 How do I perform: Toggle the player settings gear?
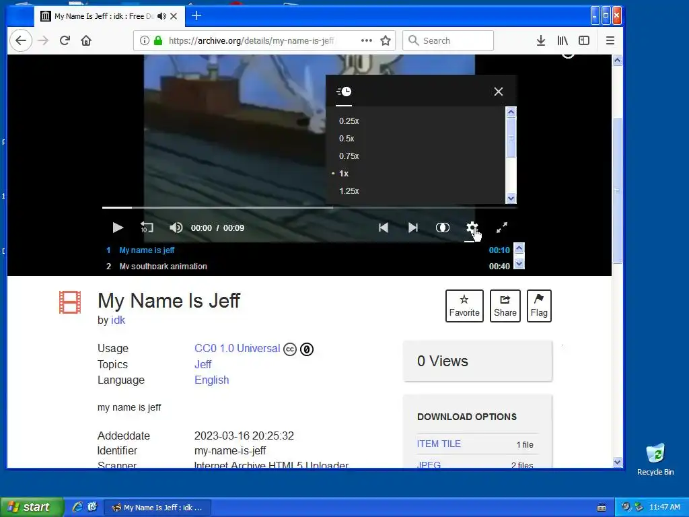(x=472, y=228)
